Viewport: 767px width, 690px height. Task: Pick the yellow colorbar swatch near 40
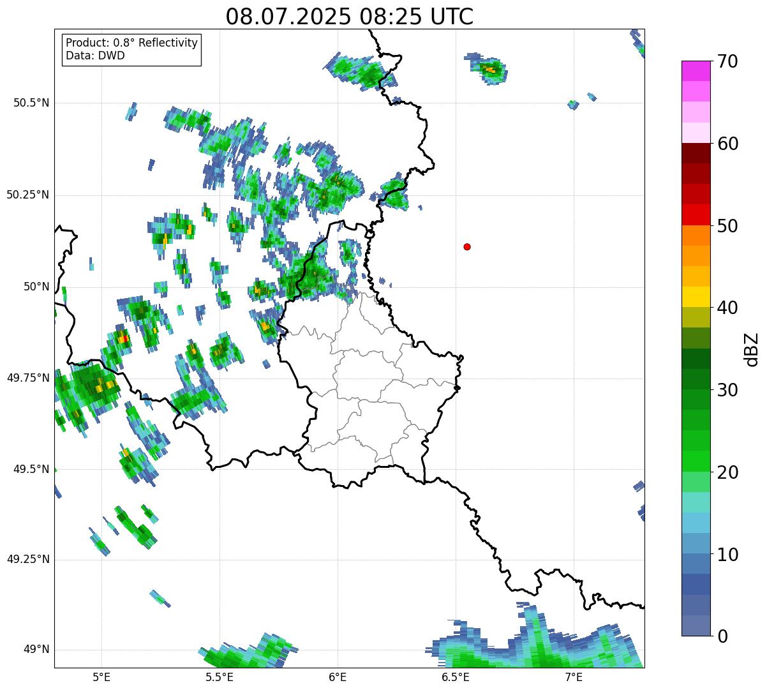point(696,297)
